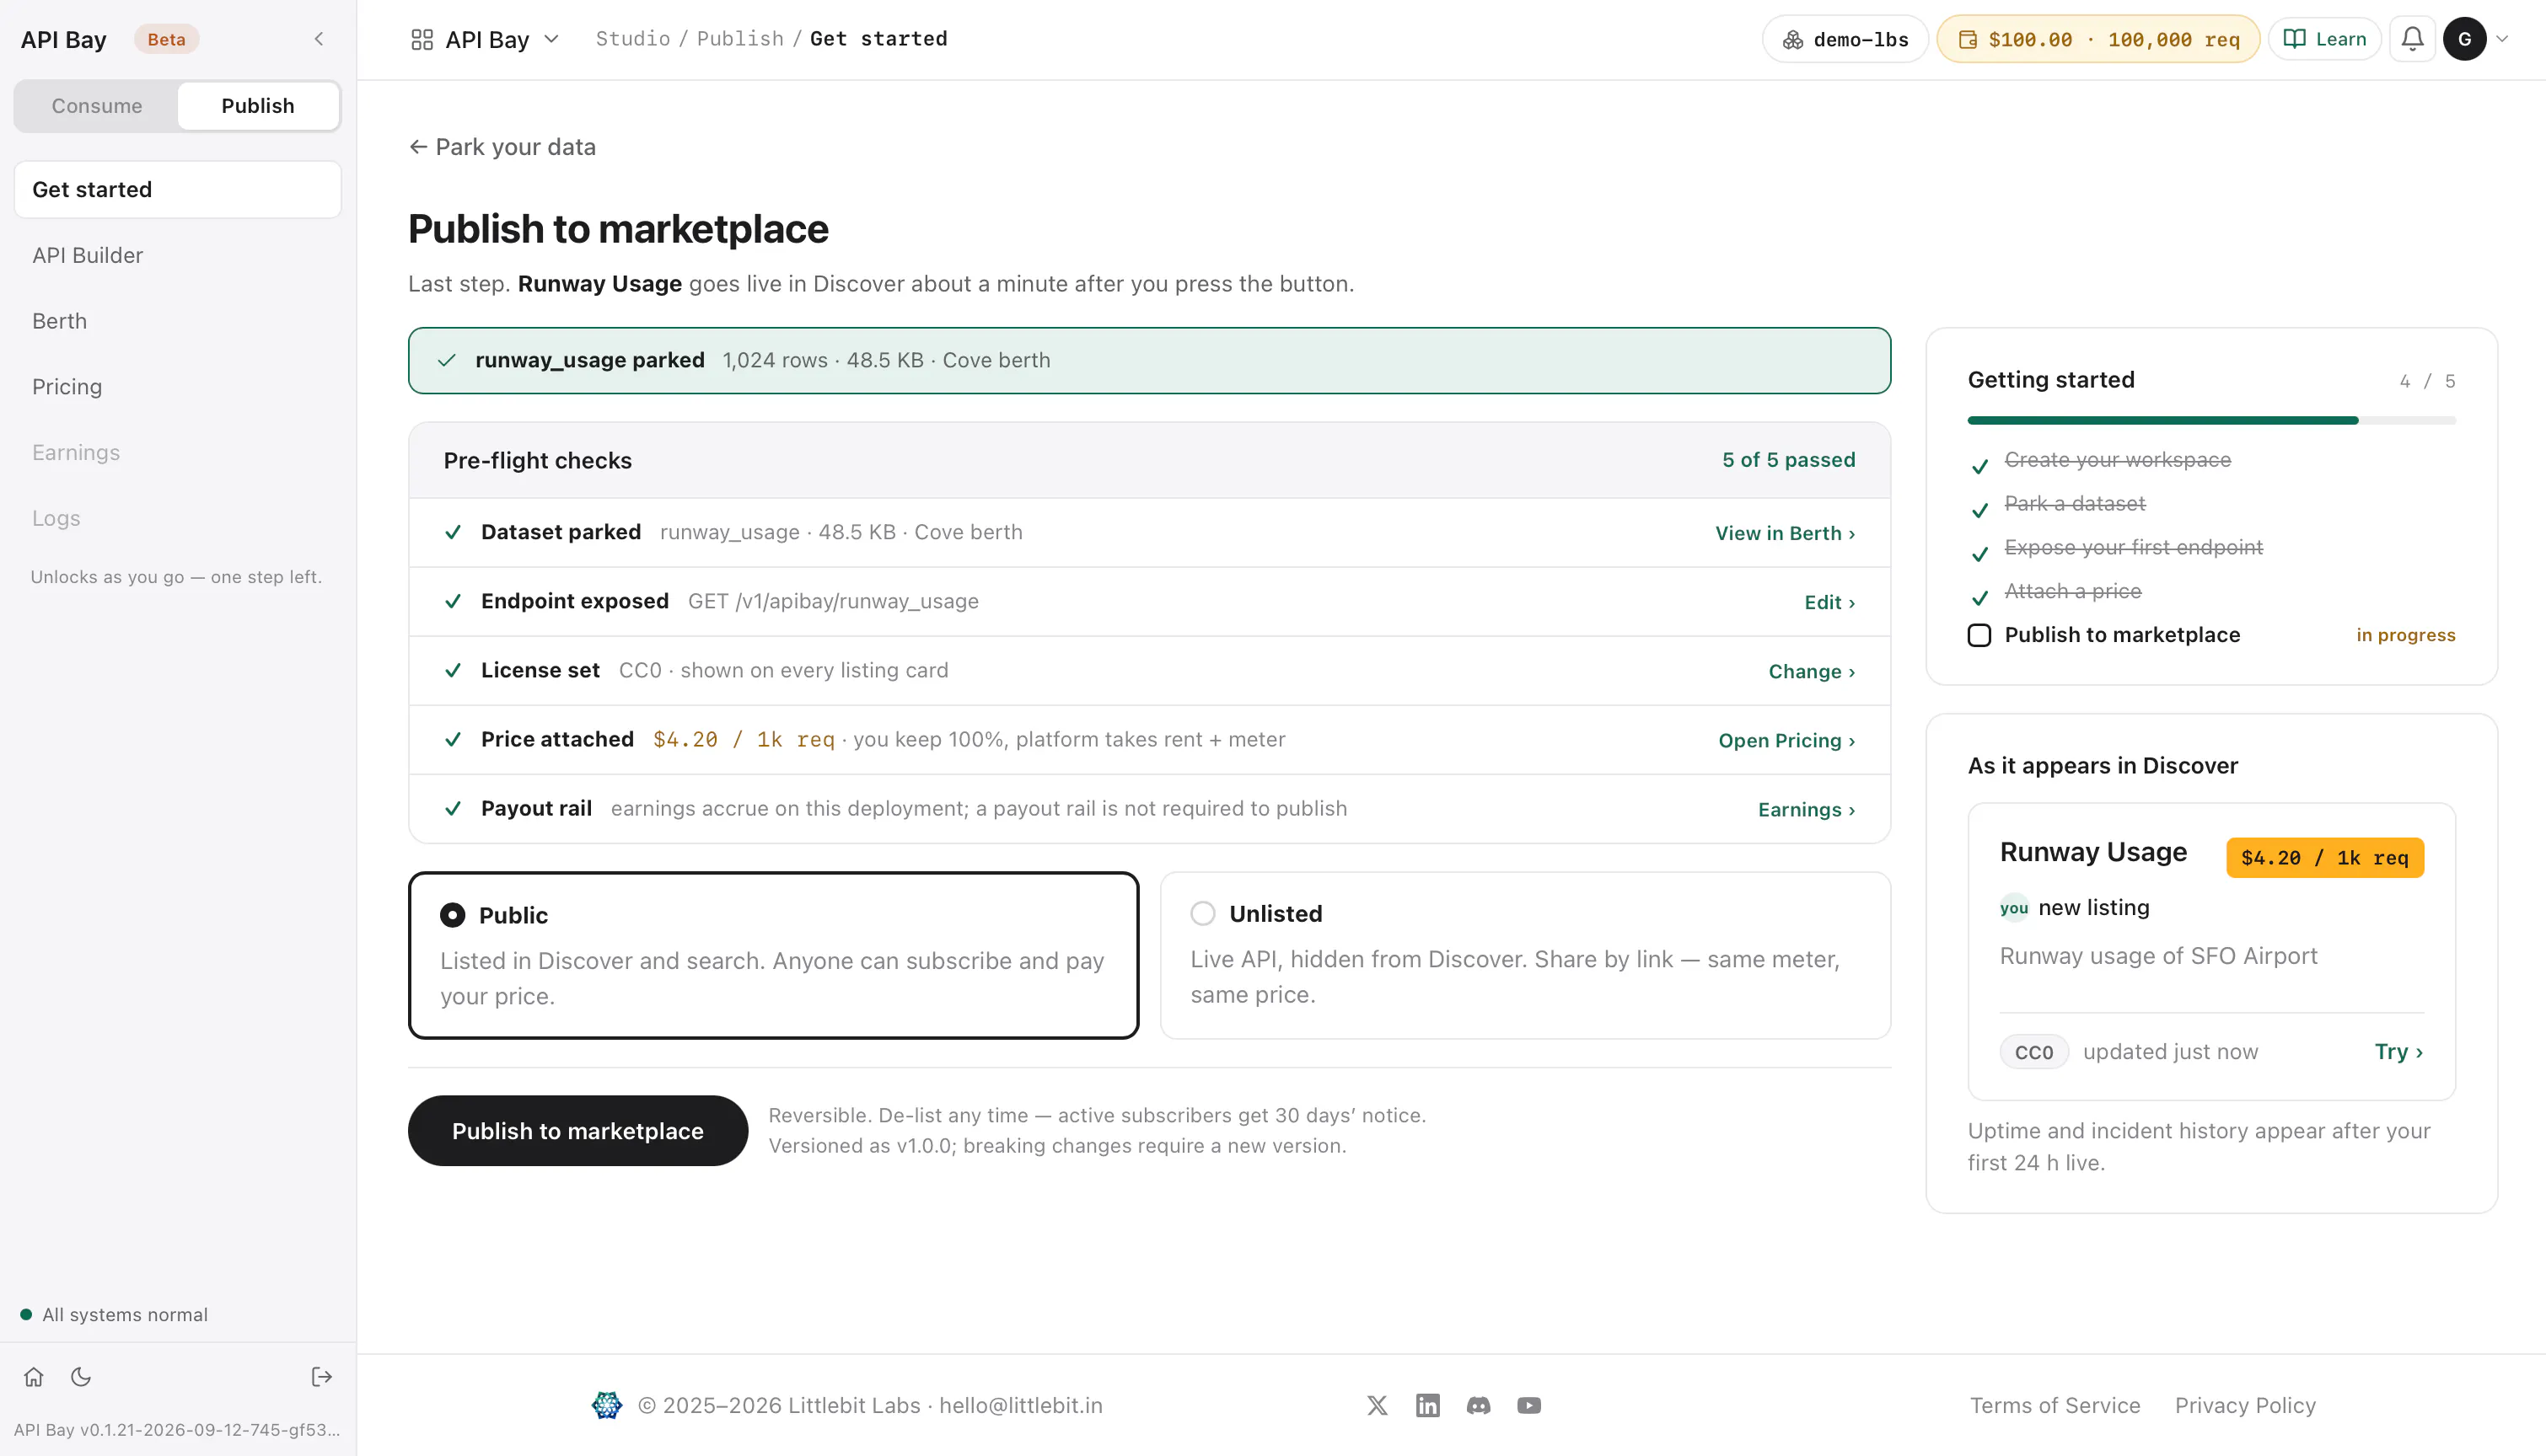Screen dimensions: 2546x1456
Task: Expand the API Bay dropdown in the header
Action: 551,39
